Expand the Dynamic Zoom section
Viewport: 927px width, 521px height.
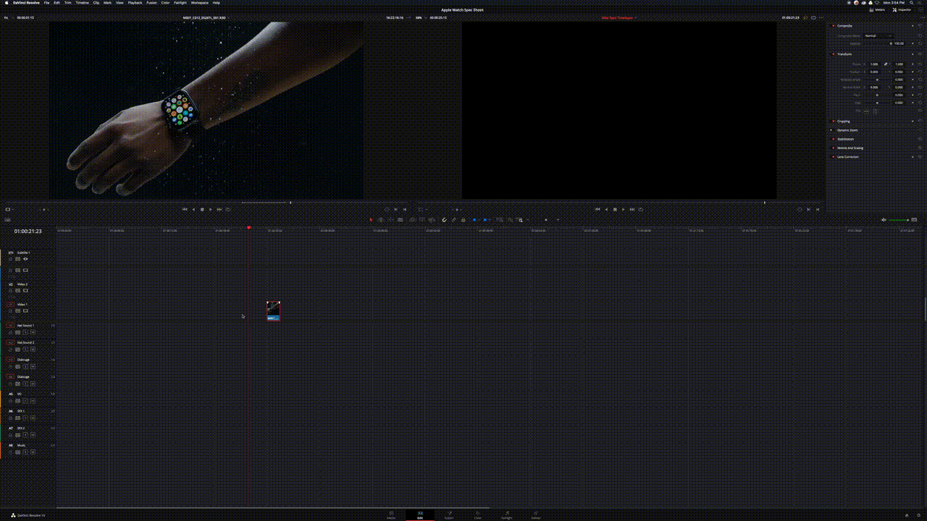[847, 130]
